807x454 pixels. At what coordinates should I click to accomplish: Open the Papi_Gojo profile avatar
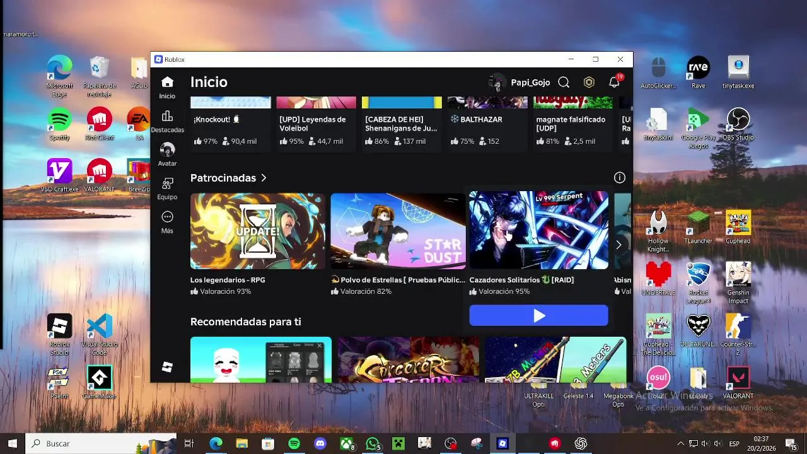(x=497, y=83)
